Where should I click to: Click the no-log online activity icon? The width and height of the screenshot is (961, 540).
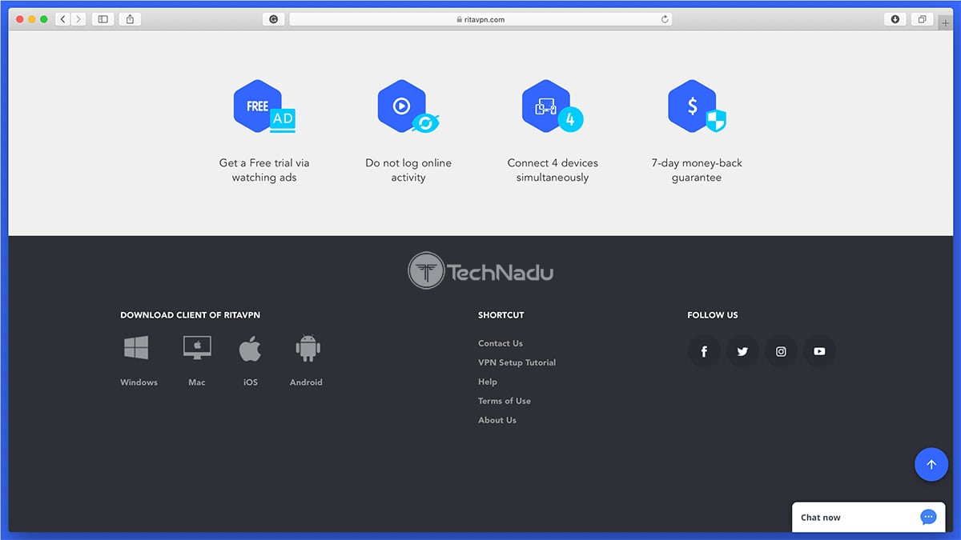(x=408, y=106)
